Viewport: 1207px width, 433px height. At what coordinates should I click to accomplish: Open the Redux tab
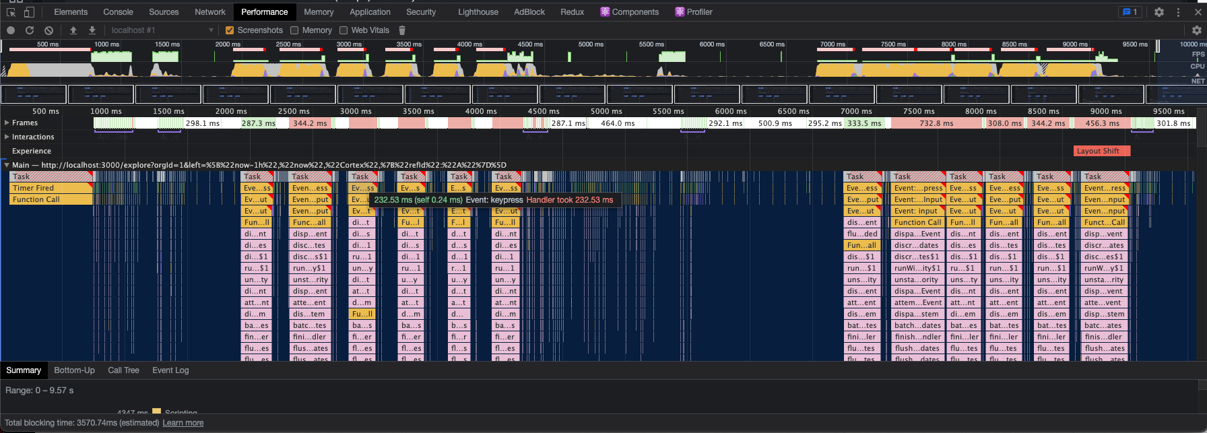pyautogui.click(x=573, y=12)
